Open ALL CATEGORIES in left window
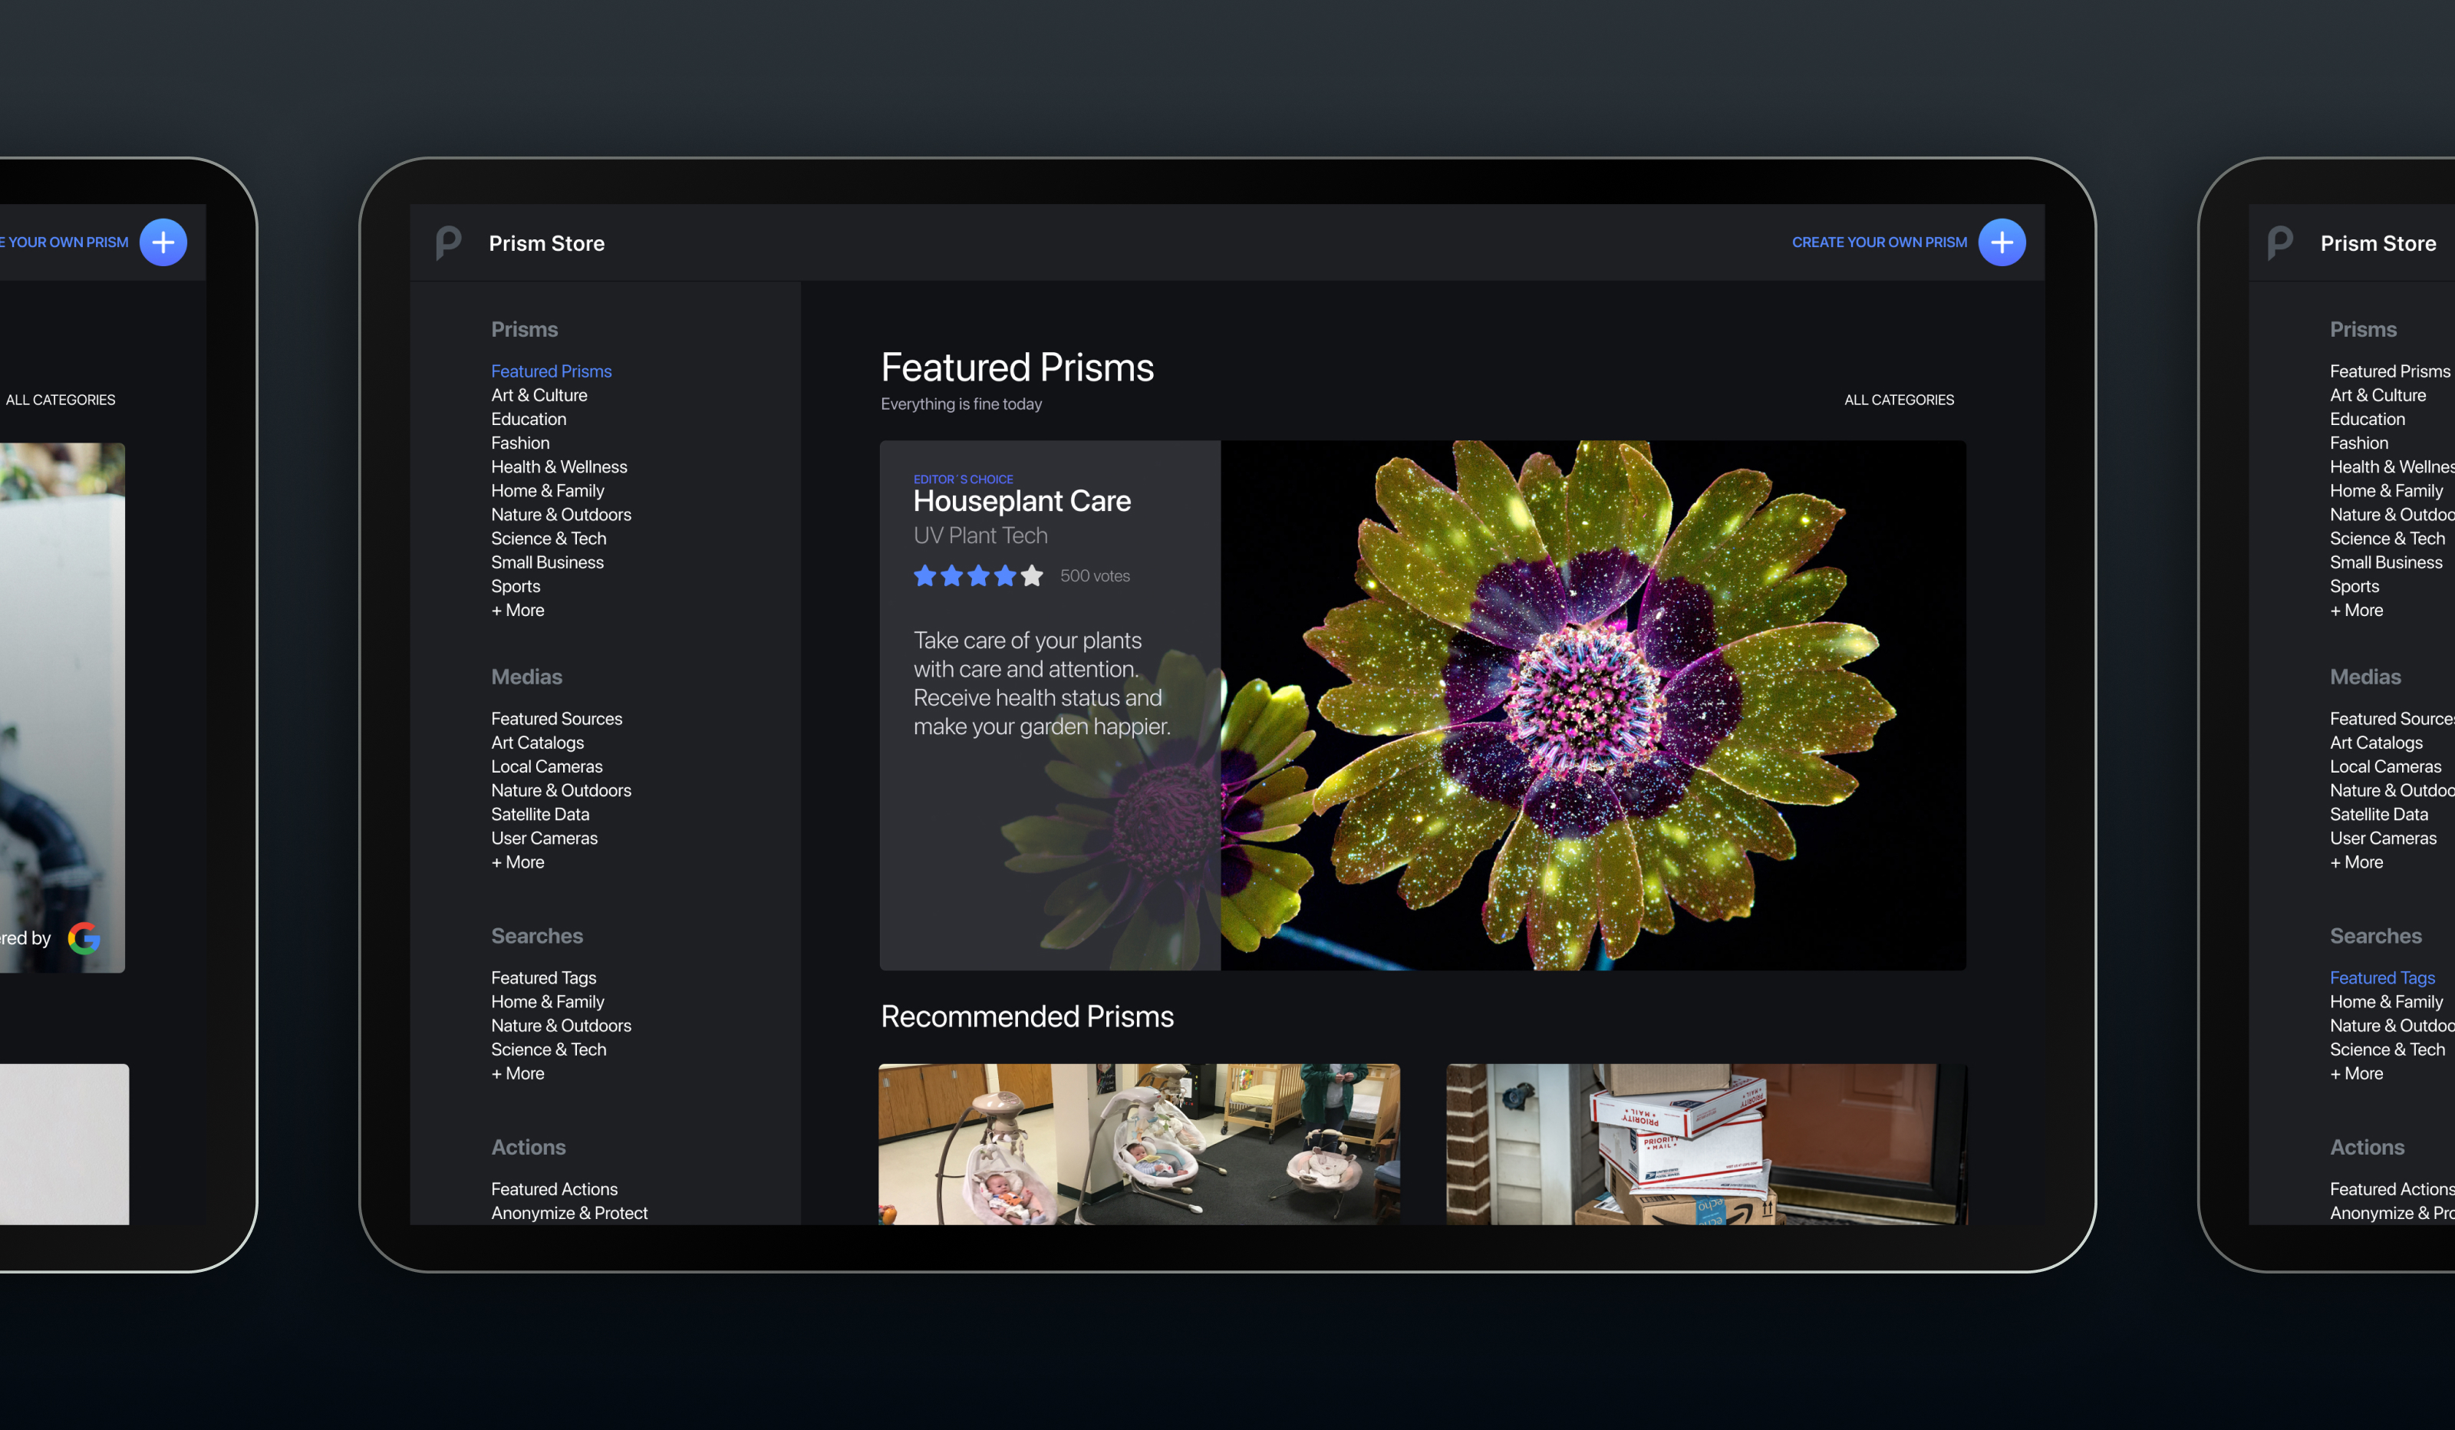 pyautogui.click(x=61, y=400)
